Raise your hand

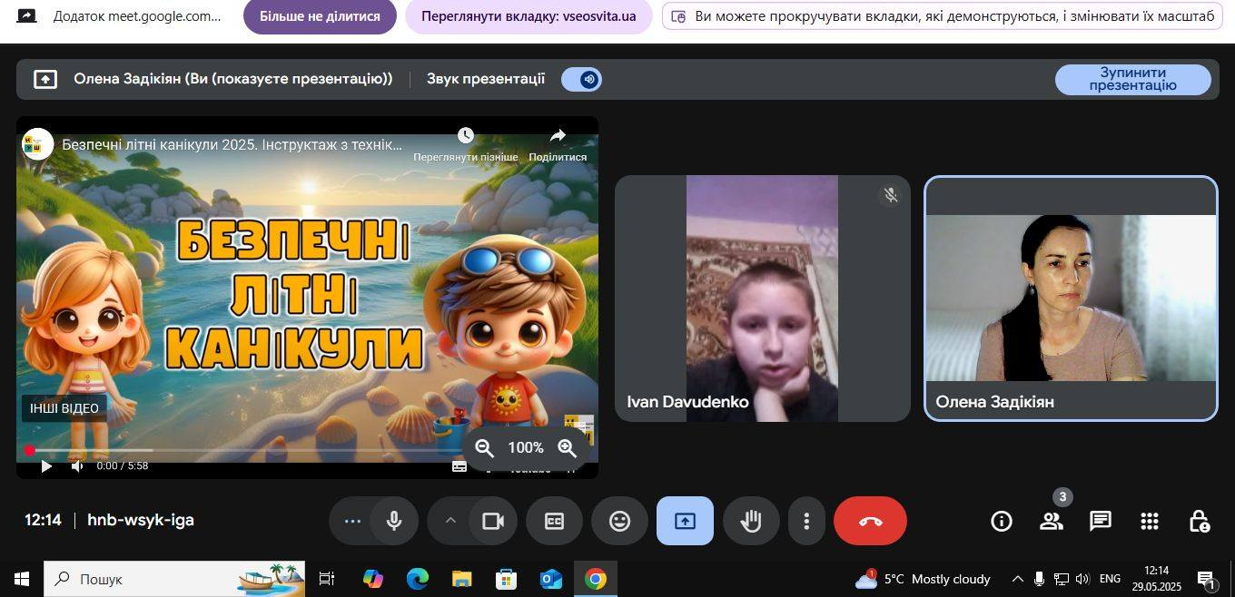[751, 521]
